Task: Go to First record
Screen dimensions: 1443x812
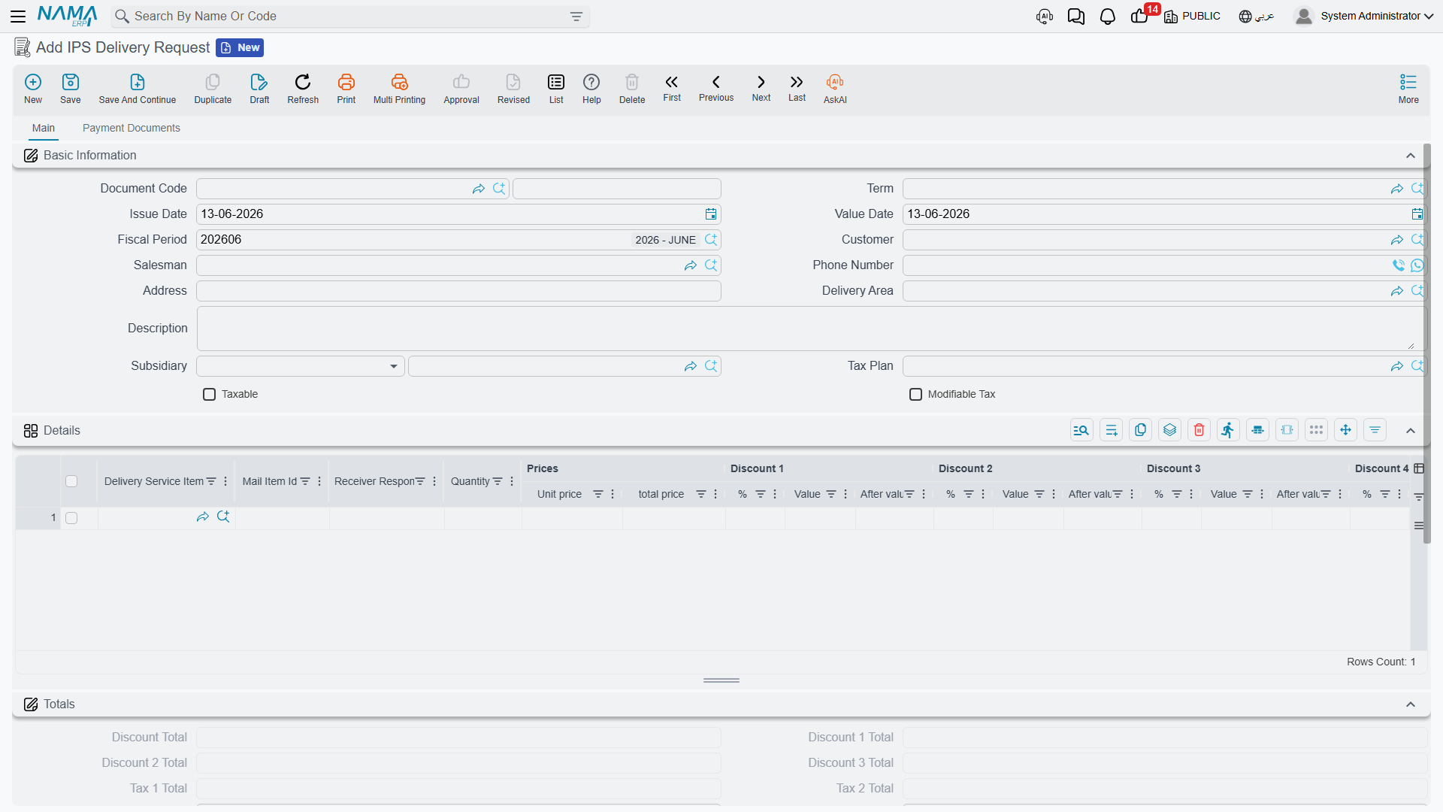Action: (x=672, y=87)
